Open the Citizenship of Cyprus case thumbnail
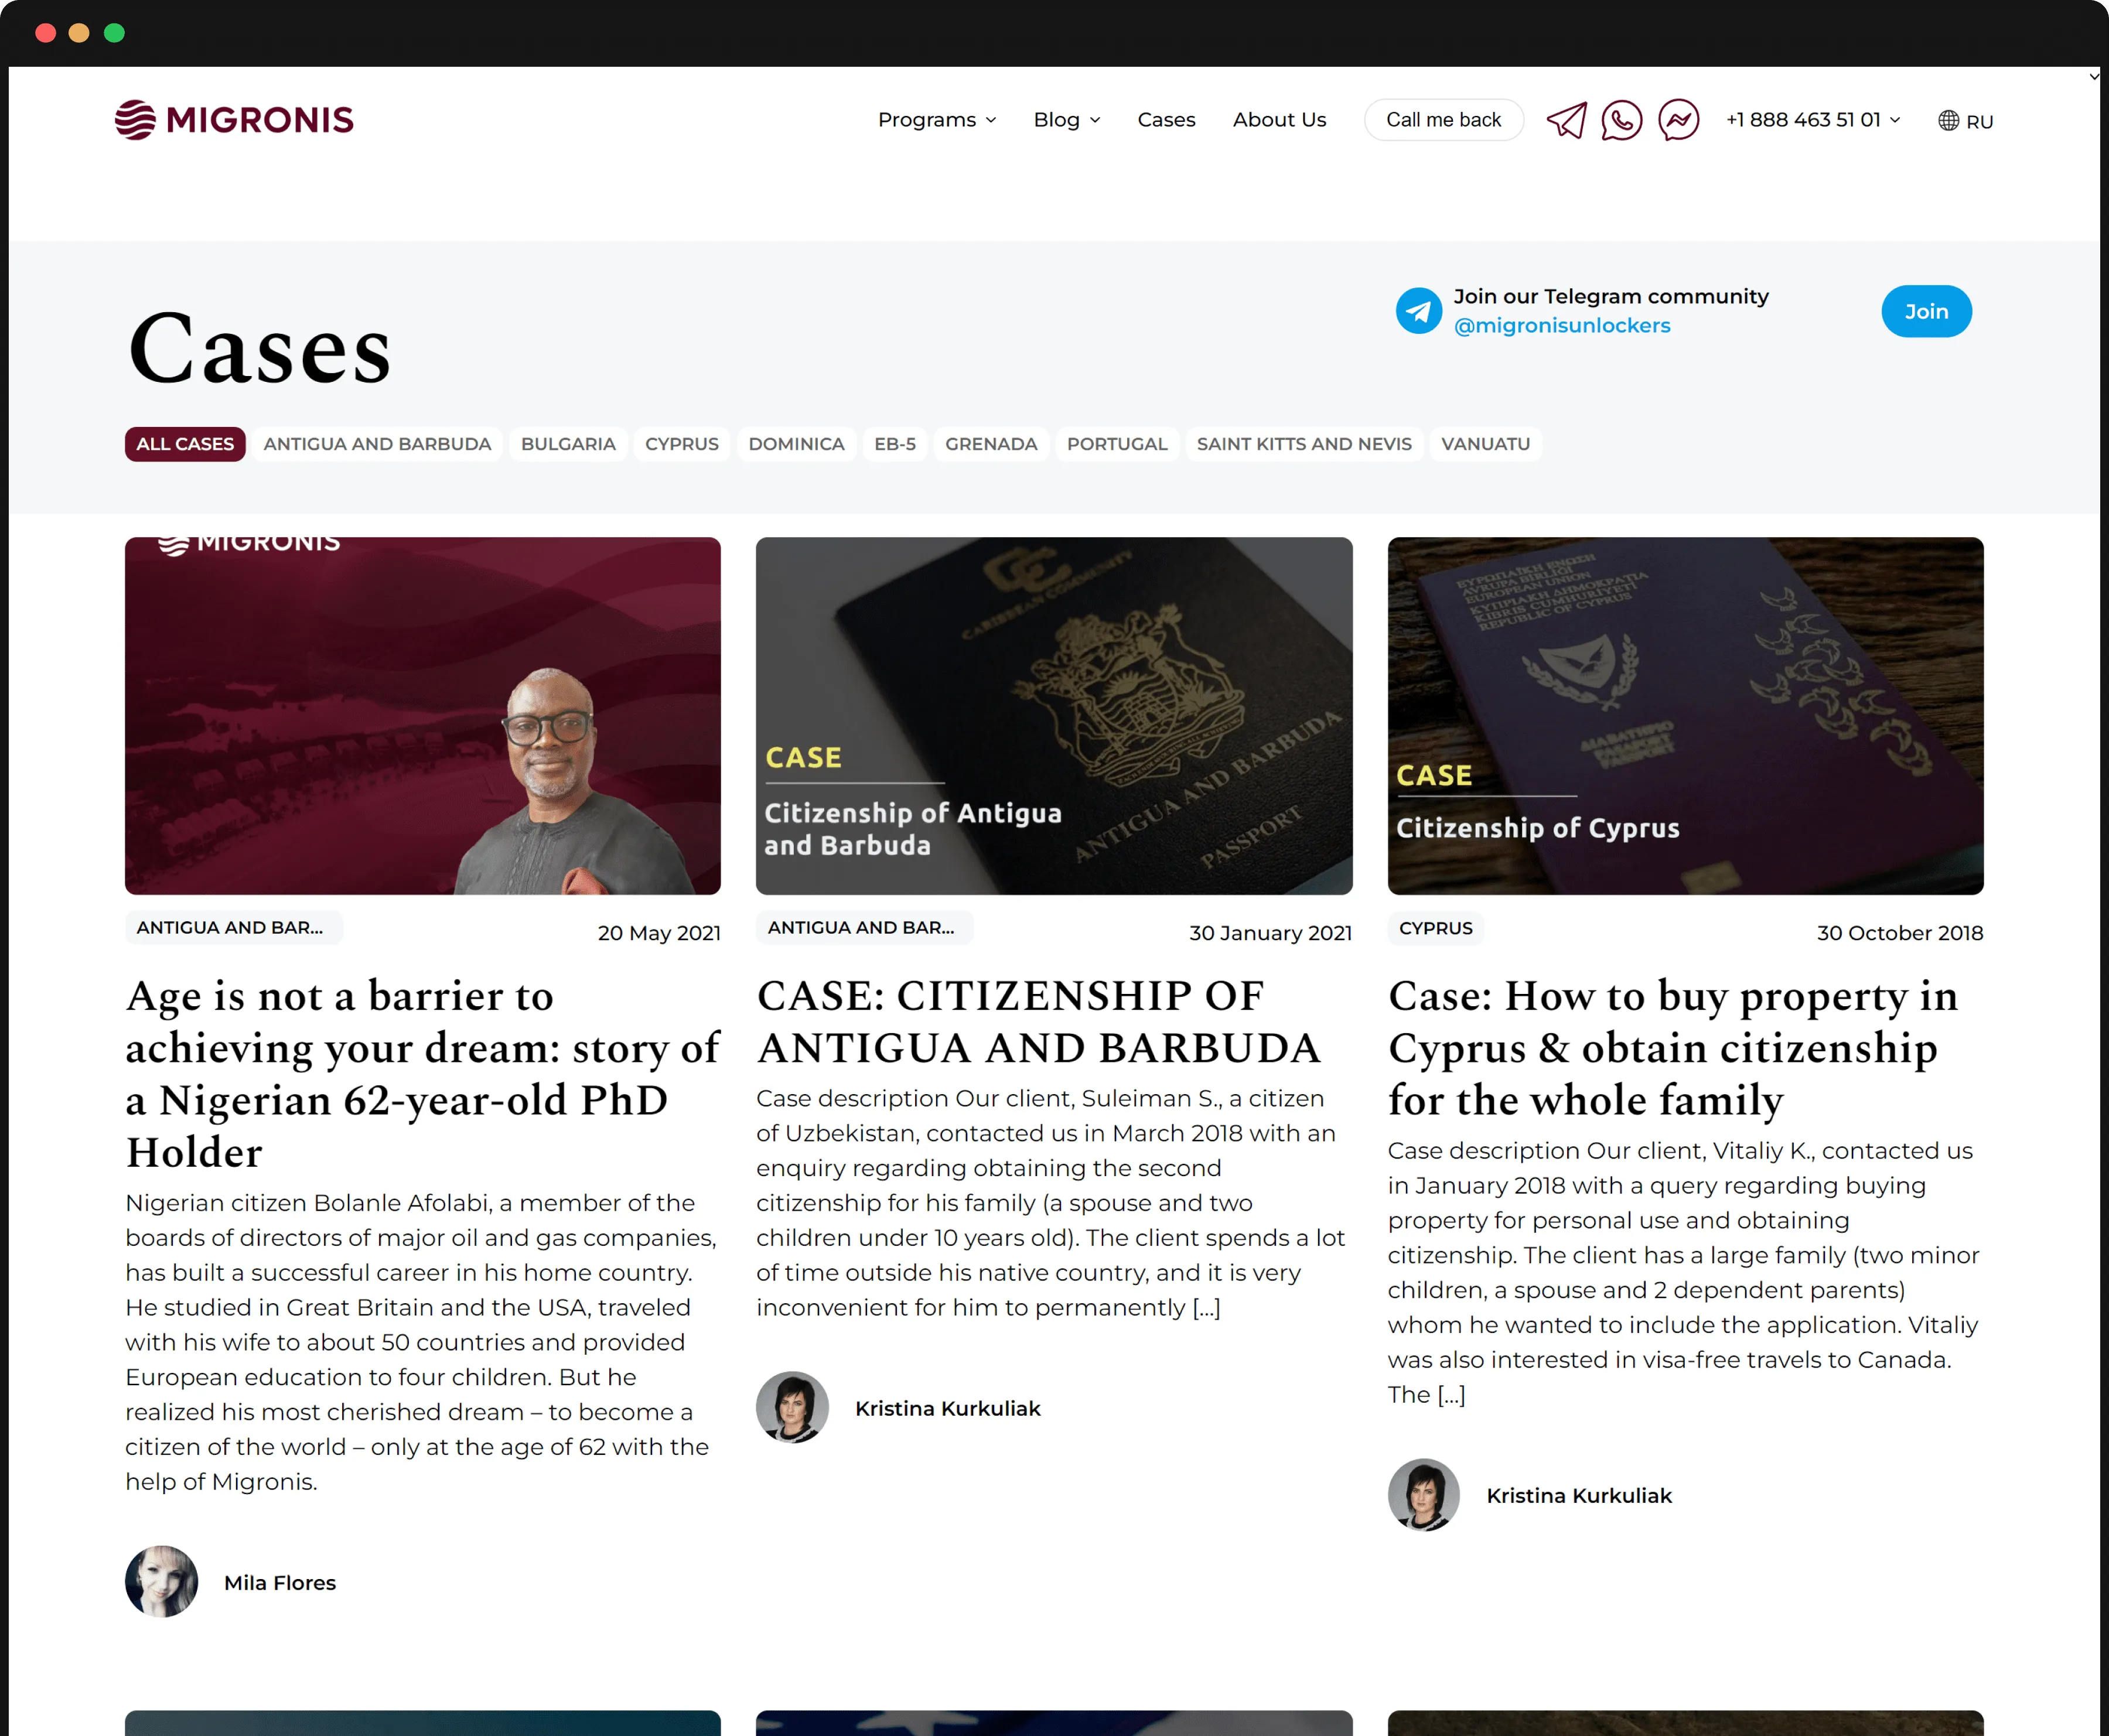Viewport: 2109px width, 1736px height. point(1685,716)
